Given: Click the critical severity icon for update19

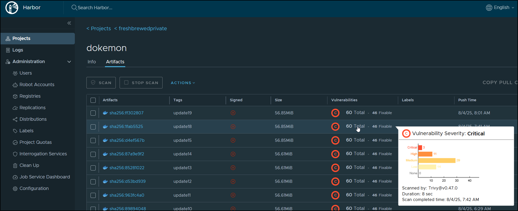Looking at the screenshot, I should point(335,113).
